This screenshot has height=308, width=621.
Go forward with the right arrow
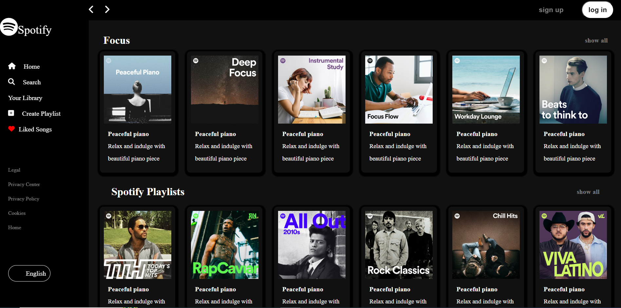pos(107,9)
